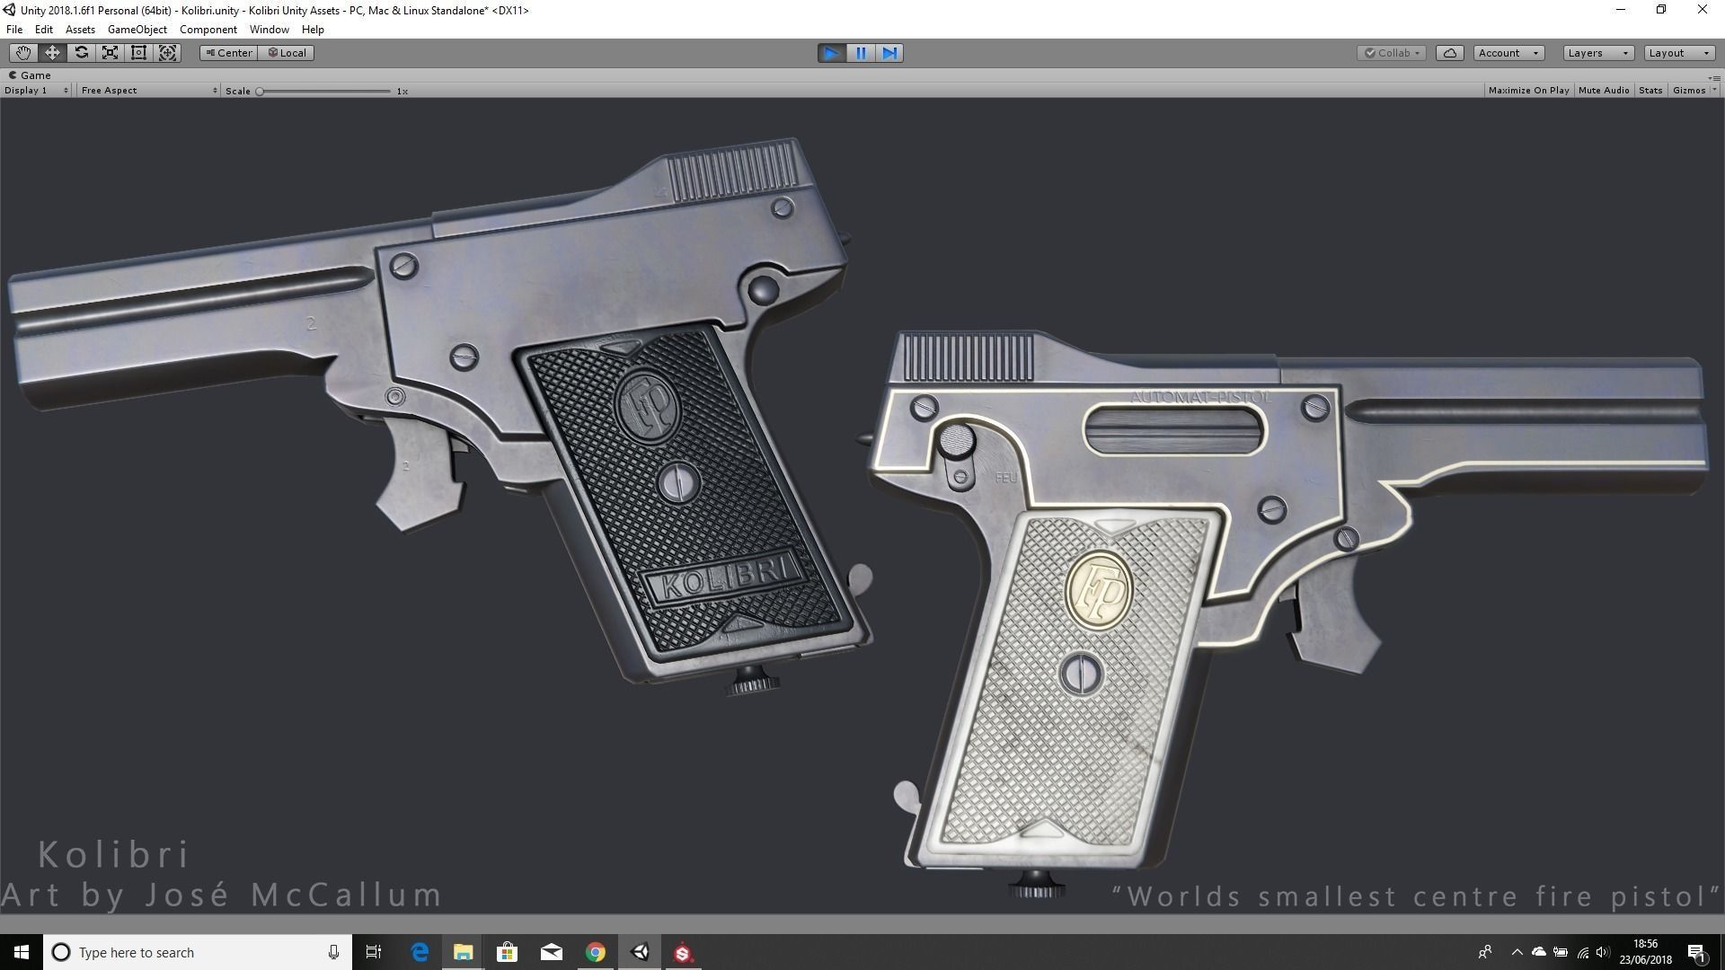Image resolution: width=1725 pixels, height=970 pixels.
Task: Open the Account dropdown
Action: (1508, 53)
